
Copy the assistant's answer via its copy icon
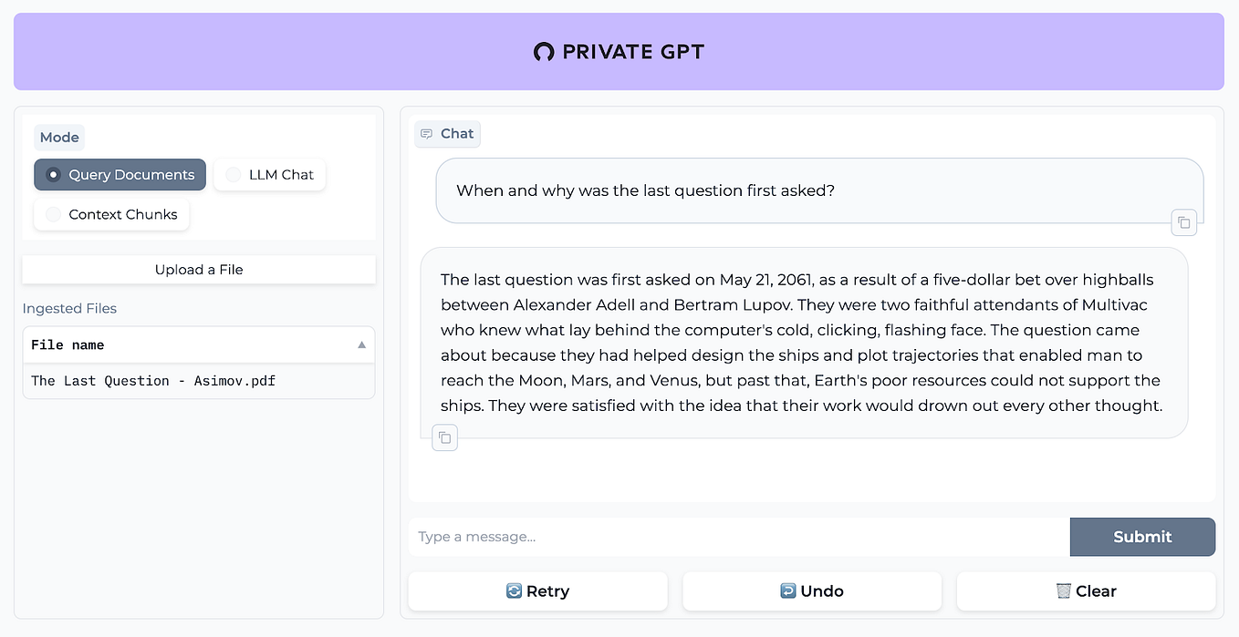[444, 437]
